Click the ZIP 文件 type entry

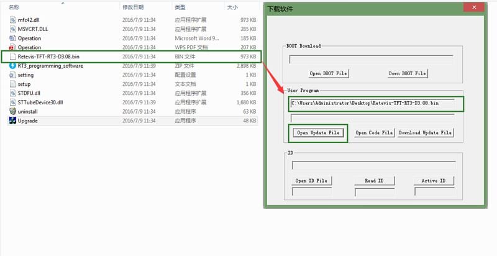coord(185,66)
